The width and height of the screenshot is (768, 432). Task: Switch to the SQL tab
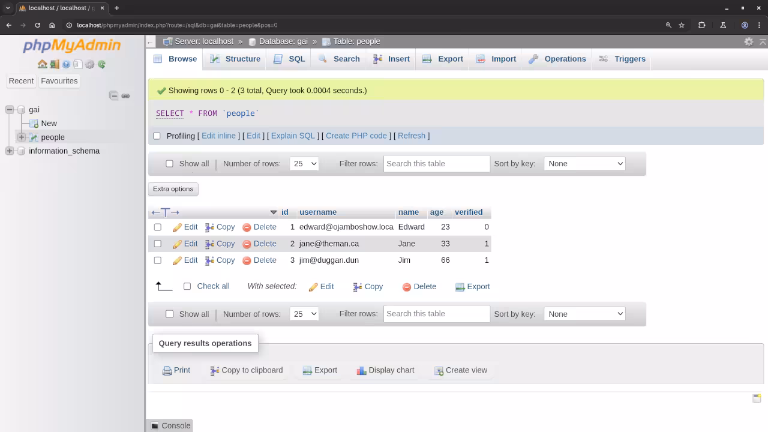pos(289,59)
